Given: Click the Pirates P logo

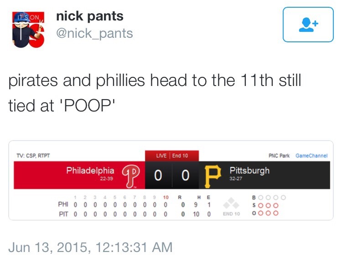Looking at the screenshot, I should (213, 176).
